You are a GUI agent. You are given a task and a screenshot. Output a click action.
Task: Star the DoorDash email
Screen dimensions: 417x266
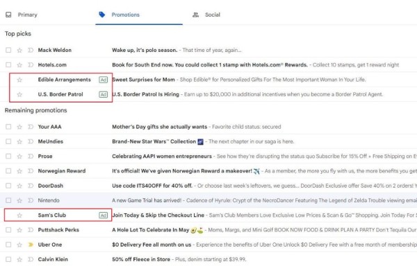tap(19, 186)
